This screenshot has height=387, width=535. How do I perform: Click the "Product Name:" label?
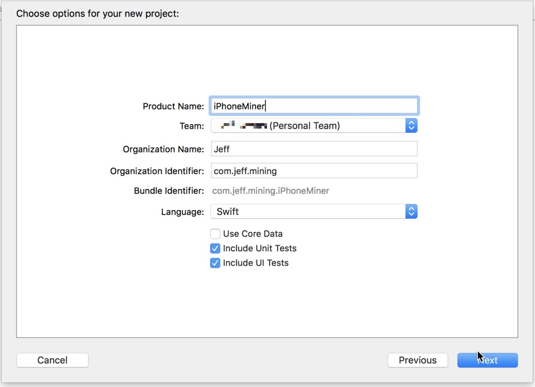[173, 106]
